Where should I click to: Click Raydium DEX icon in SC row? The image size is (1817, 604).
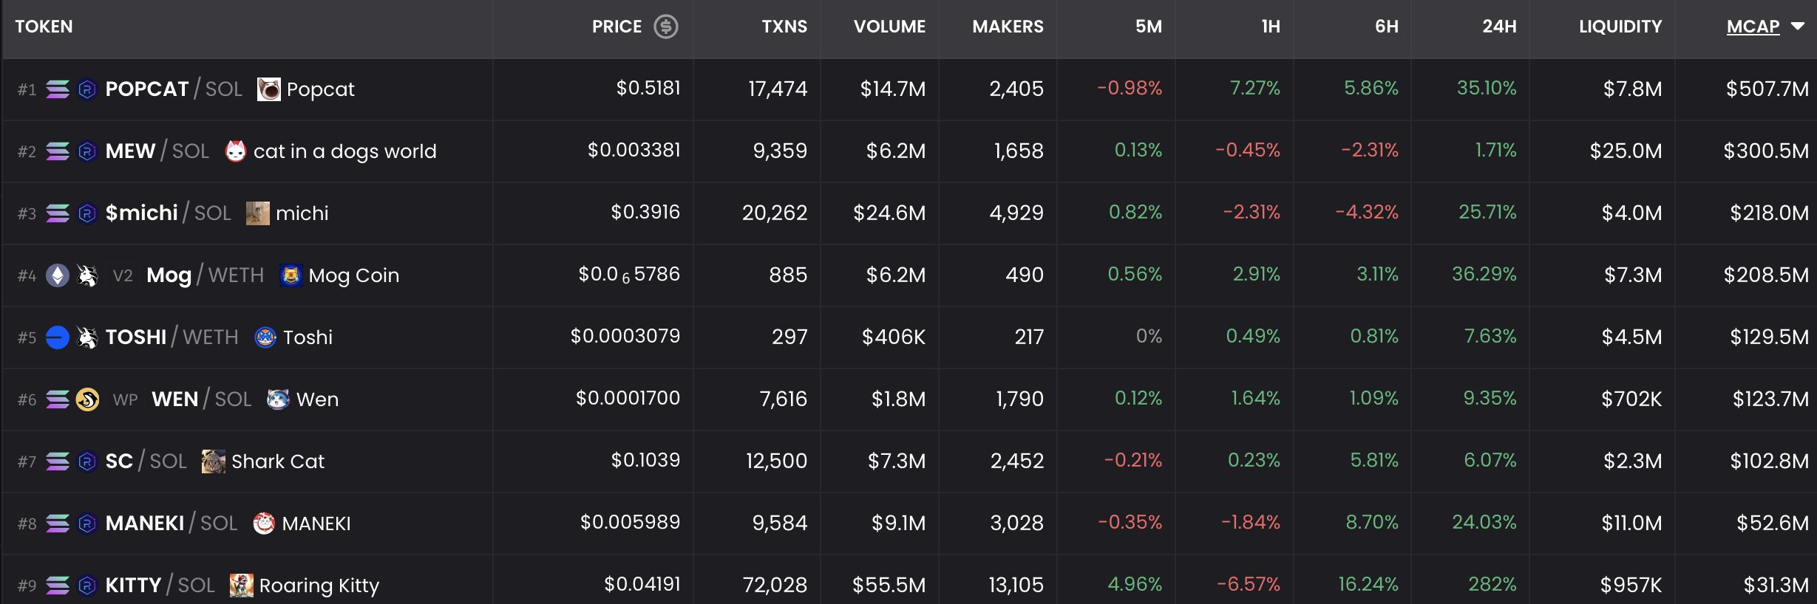tap(87, 461)
